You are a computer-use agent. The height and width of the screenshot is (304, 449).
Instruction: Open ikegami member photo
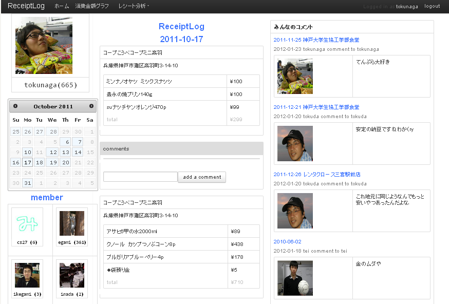point(27,275)
